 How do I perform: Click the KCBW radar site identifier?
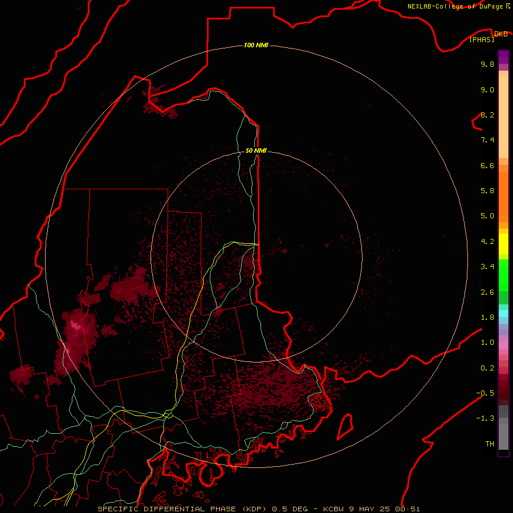333,509
